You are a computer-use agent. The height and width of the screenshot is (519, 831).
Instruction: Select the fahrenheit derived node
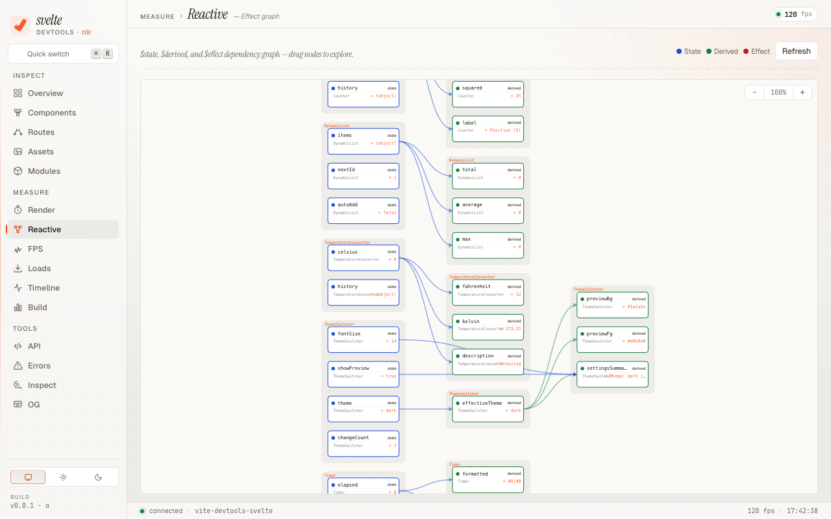(x=488, y=293)
